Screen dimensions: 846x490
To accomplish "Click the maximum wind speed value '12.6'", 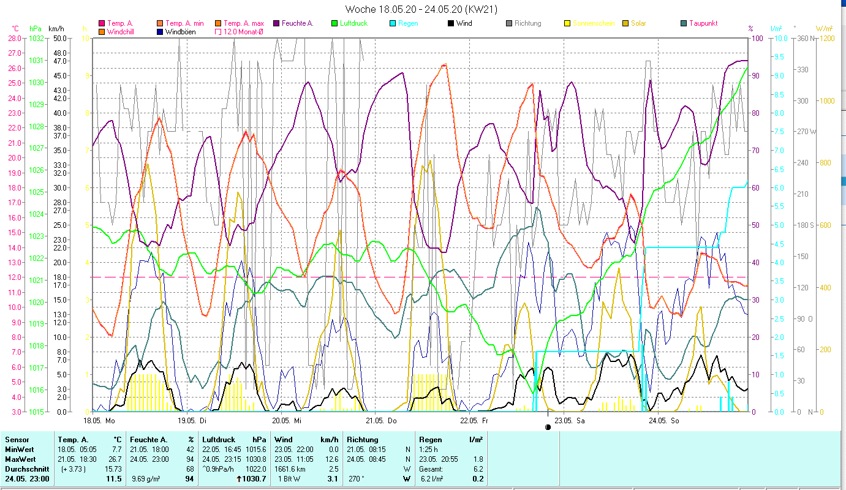I will pyautogui.click(x=331, y=459).
